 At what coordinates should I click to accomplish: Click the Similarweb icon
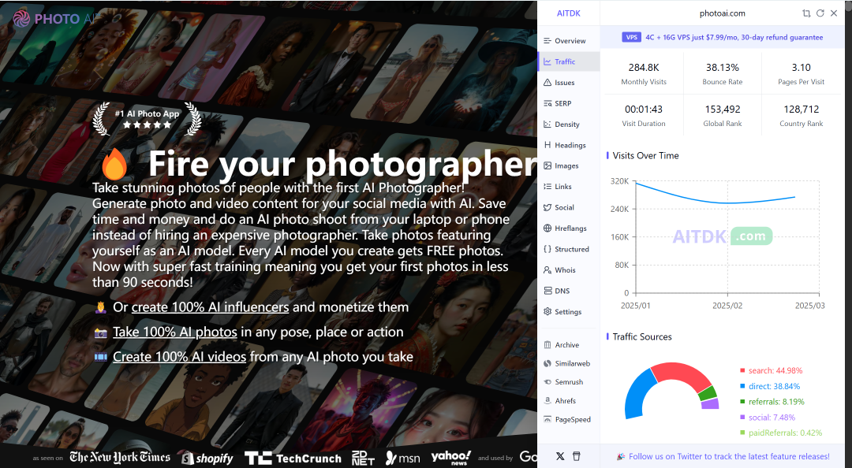click(547, 363)
